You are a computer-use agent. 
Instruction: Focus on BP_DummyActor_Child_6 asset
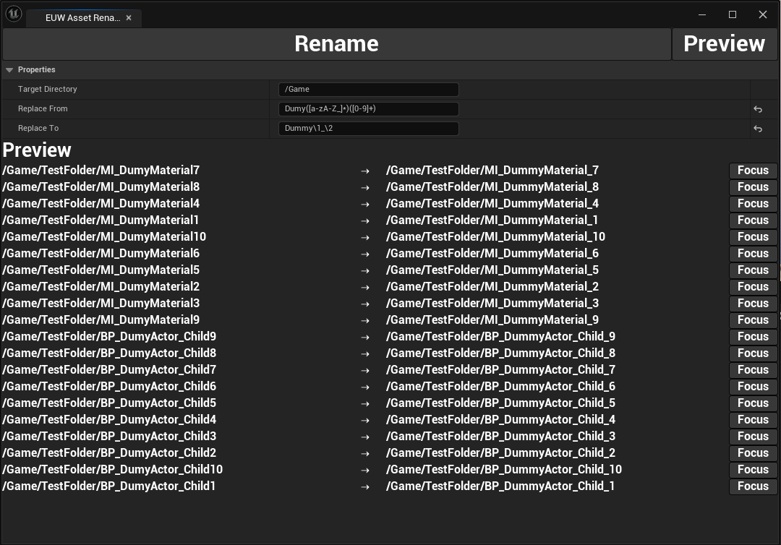coord(753,386)
